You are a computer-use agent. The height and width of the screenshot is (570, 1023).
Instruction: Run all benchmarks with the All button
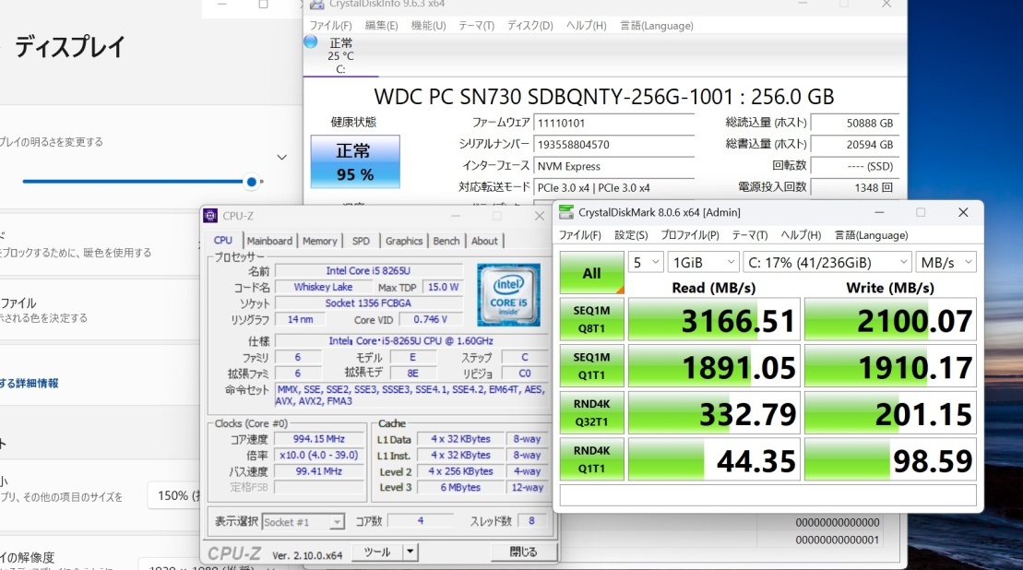point(591,273)
